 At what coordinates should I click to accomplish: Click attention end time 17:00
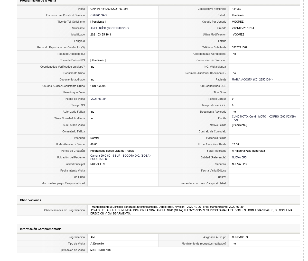(x=235, y=144)
